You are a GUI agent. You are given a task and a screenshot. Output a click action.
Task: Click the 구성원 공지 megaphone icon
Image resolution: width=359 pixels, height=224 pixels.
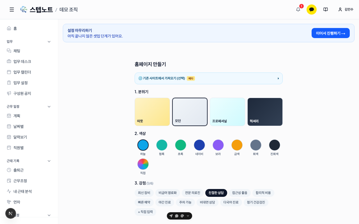[9, 93]
